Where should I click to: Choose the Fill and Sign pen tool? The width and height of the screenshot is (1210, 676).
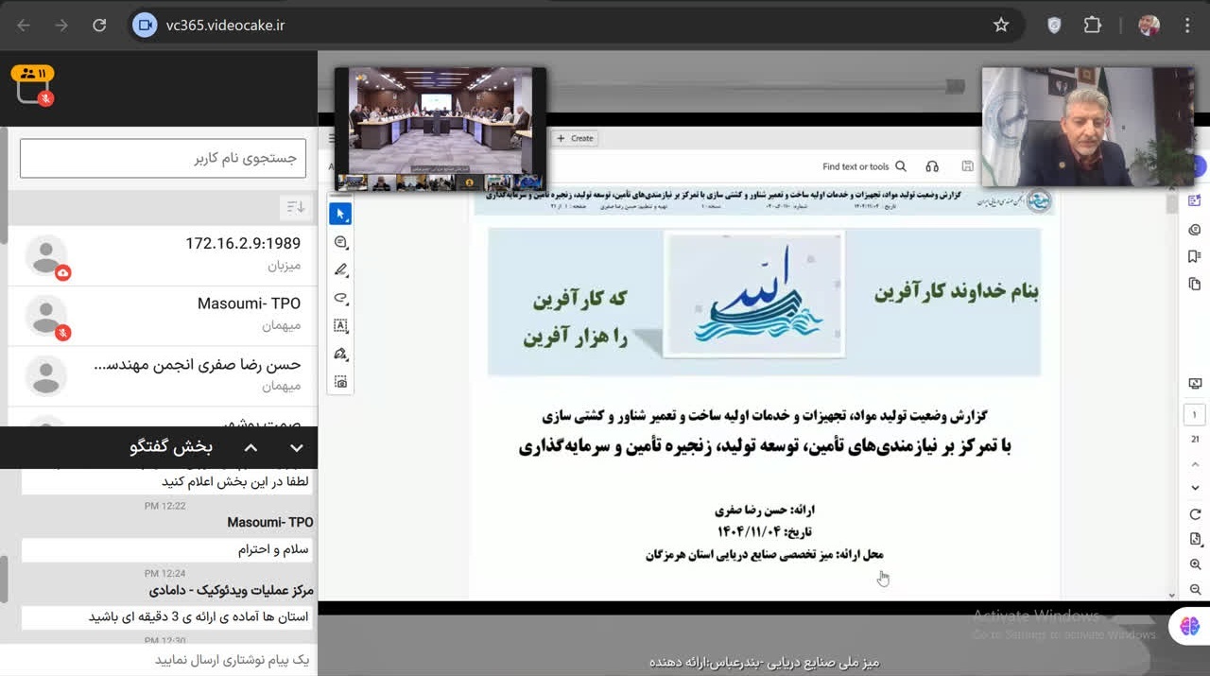point(340,354)
